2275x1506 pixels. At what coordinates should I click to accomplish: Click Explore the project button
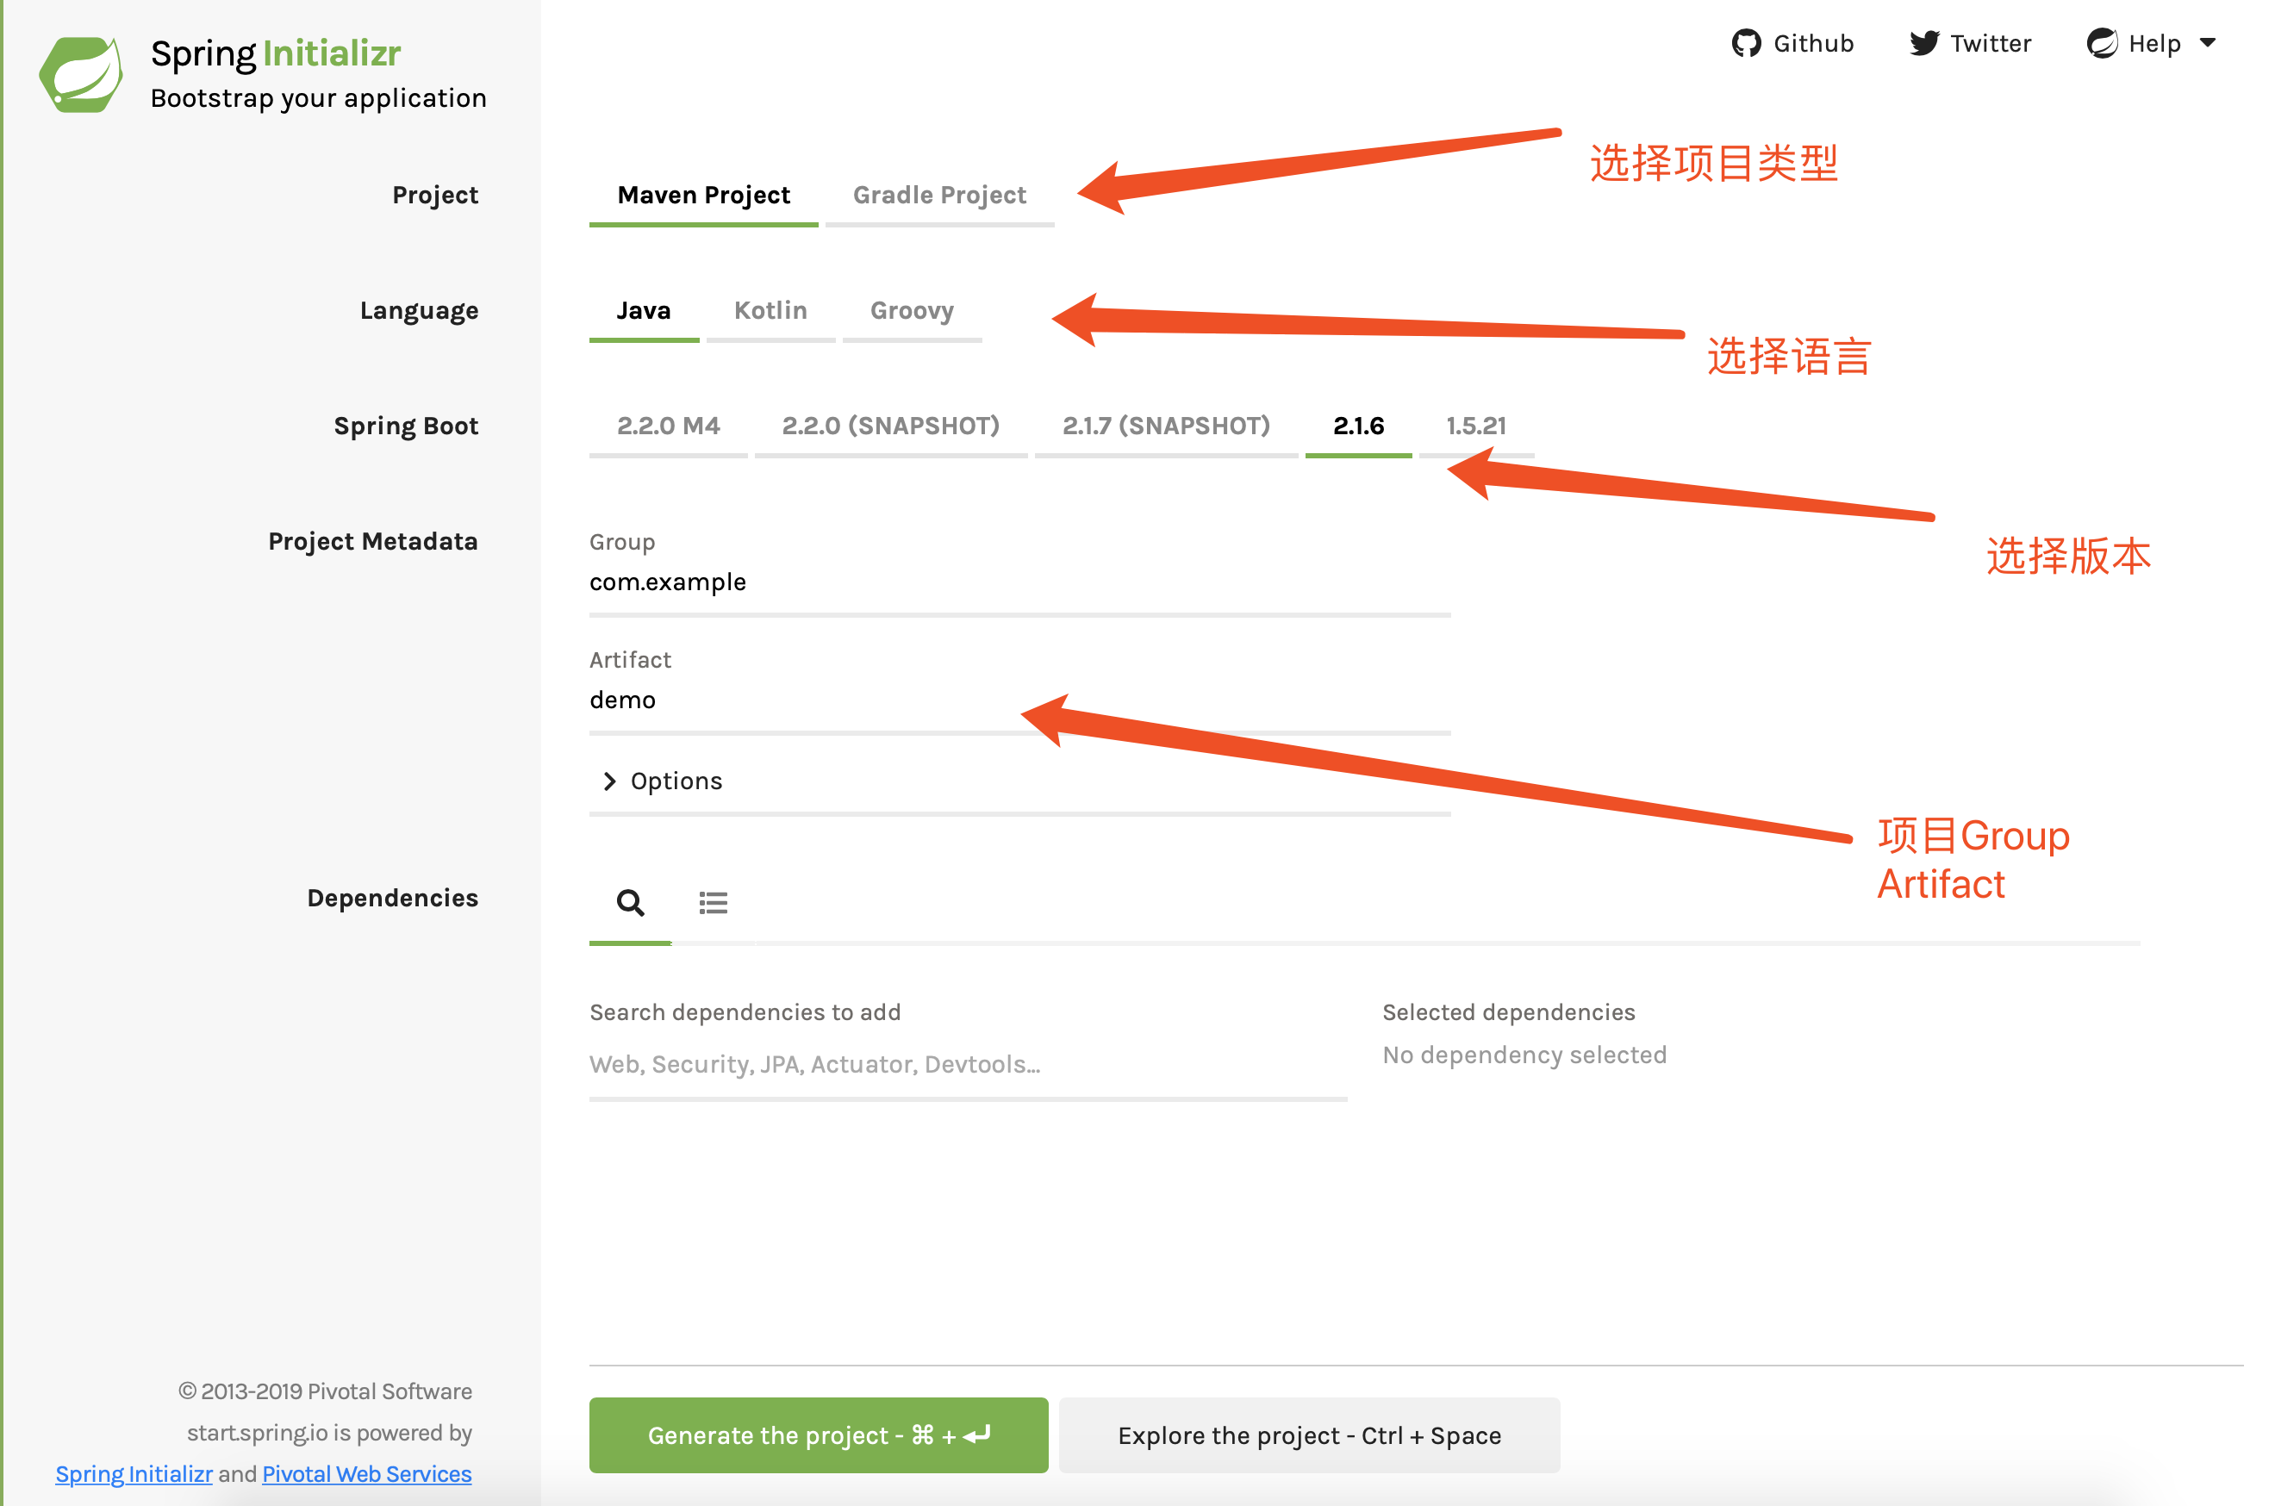click(1310, 1435)
